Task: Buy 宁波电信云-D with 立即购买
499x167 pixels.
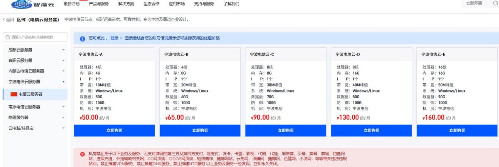Action: click(x=371, y=131)
